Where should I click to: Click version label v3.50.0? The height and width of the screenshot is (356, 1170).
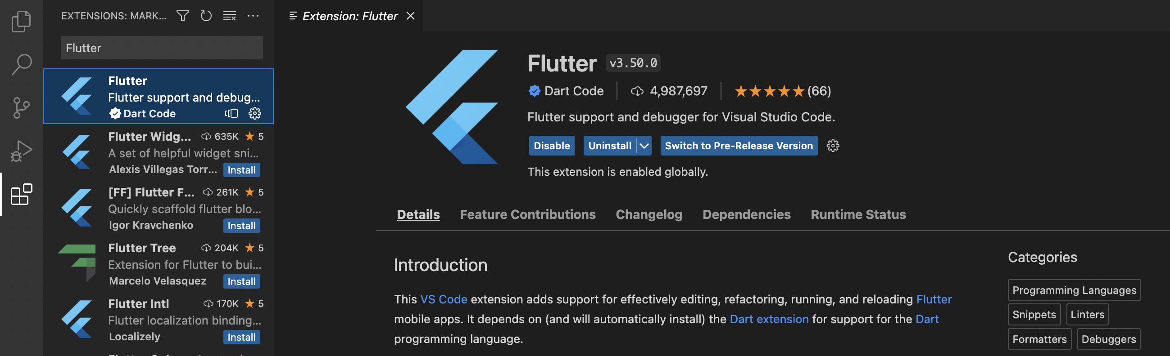pos(633,63)
